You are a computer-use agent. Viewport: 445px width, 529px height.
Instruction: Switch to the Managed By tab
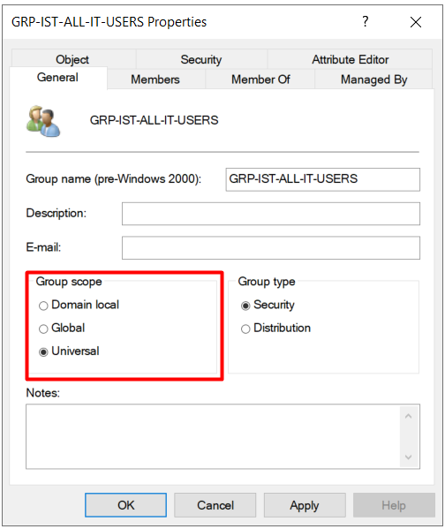point(373,79)
